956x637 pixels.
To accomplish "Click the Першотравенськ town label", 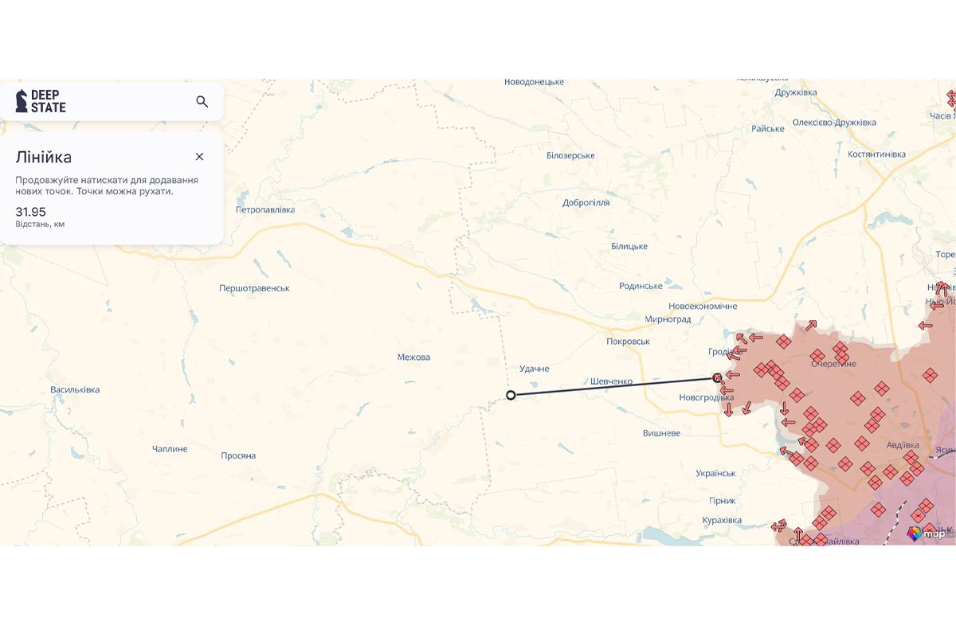I will (x=254, y=288).
